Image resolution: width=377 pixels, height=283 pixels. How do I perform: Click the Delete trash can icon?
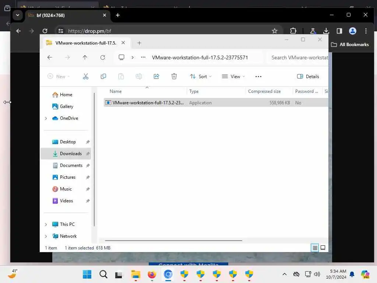tap(174, 77)
